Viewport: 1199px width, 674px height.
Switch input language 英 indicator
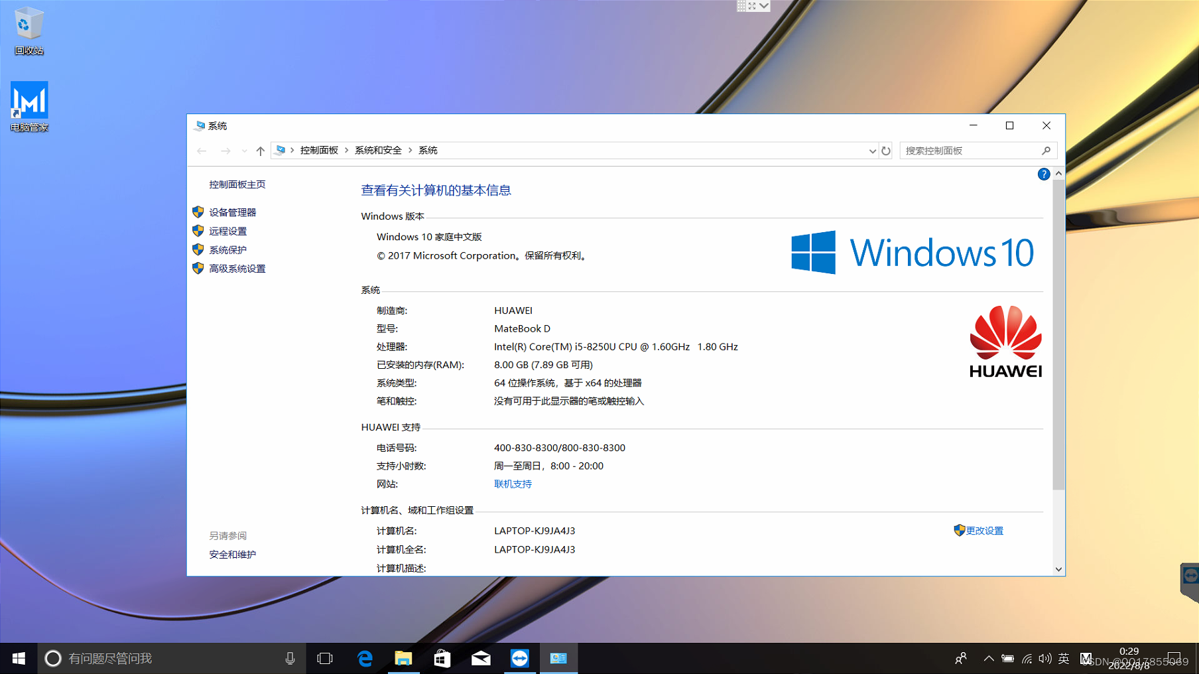pos(1064,659)
